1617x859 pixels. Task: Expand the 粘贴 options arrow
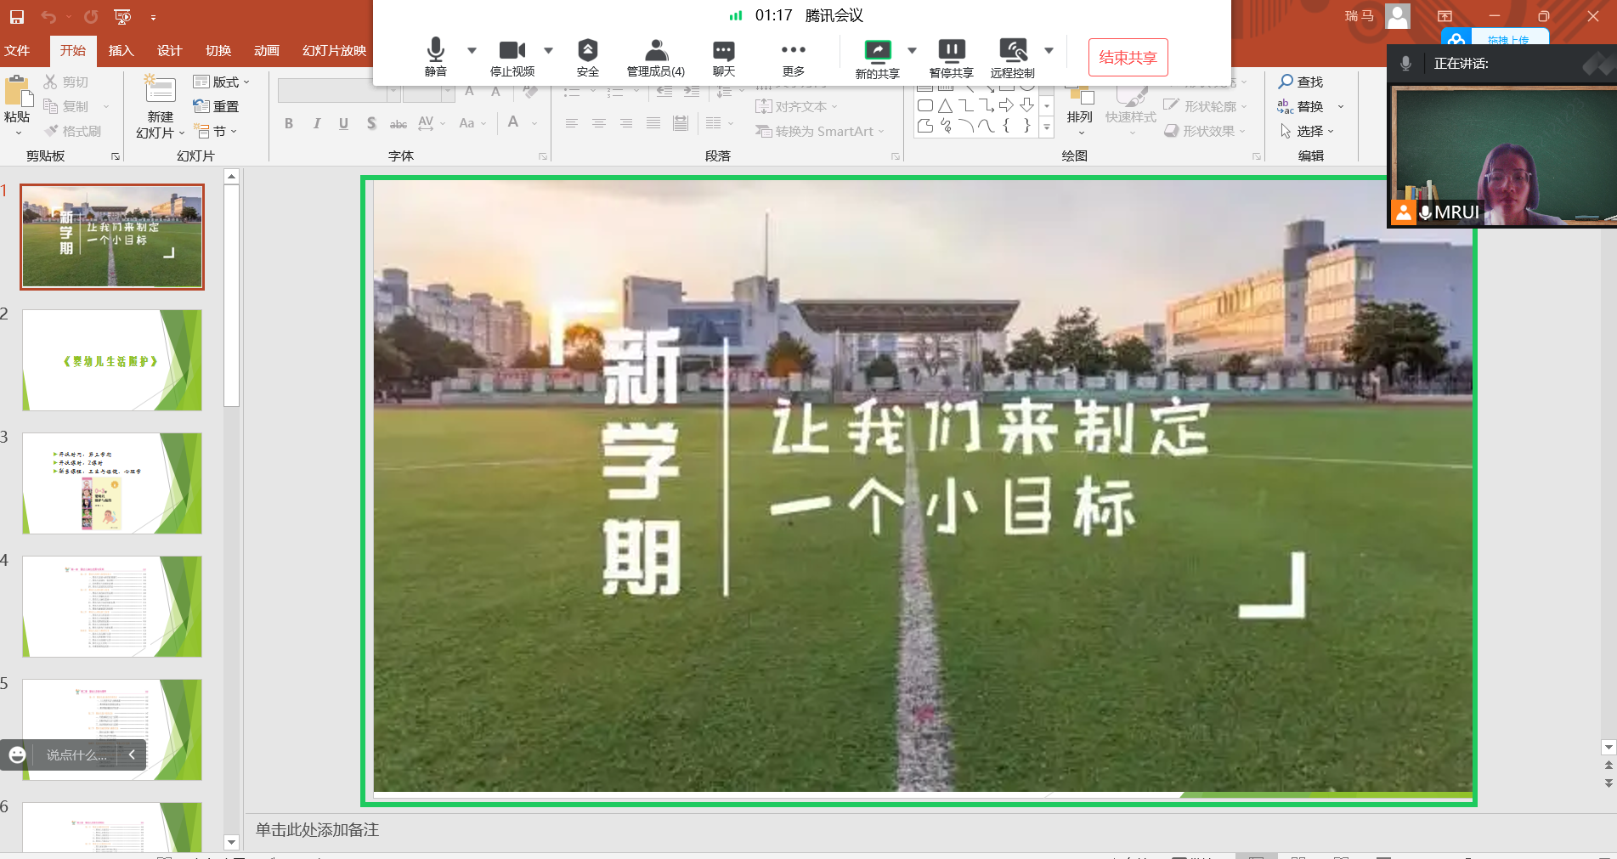[18, 133]
